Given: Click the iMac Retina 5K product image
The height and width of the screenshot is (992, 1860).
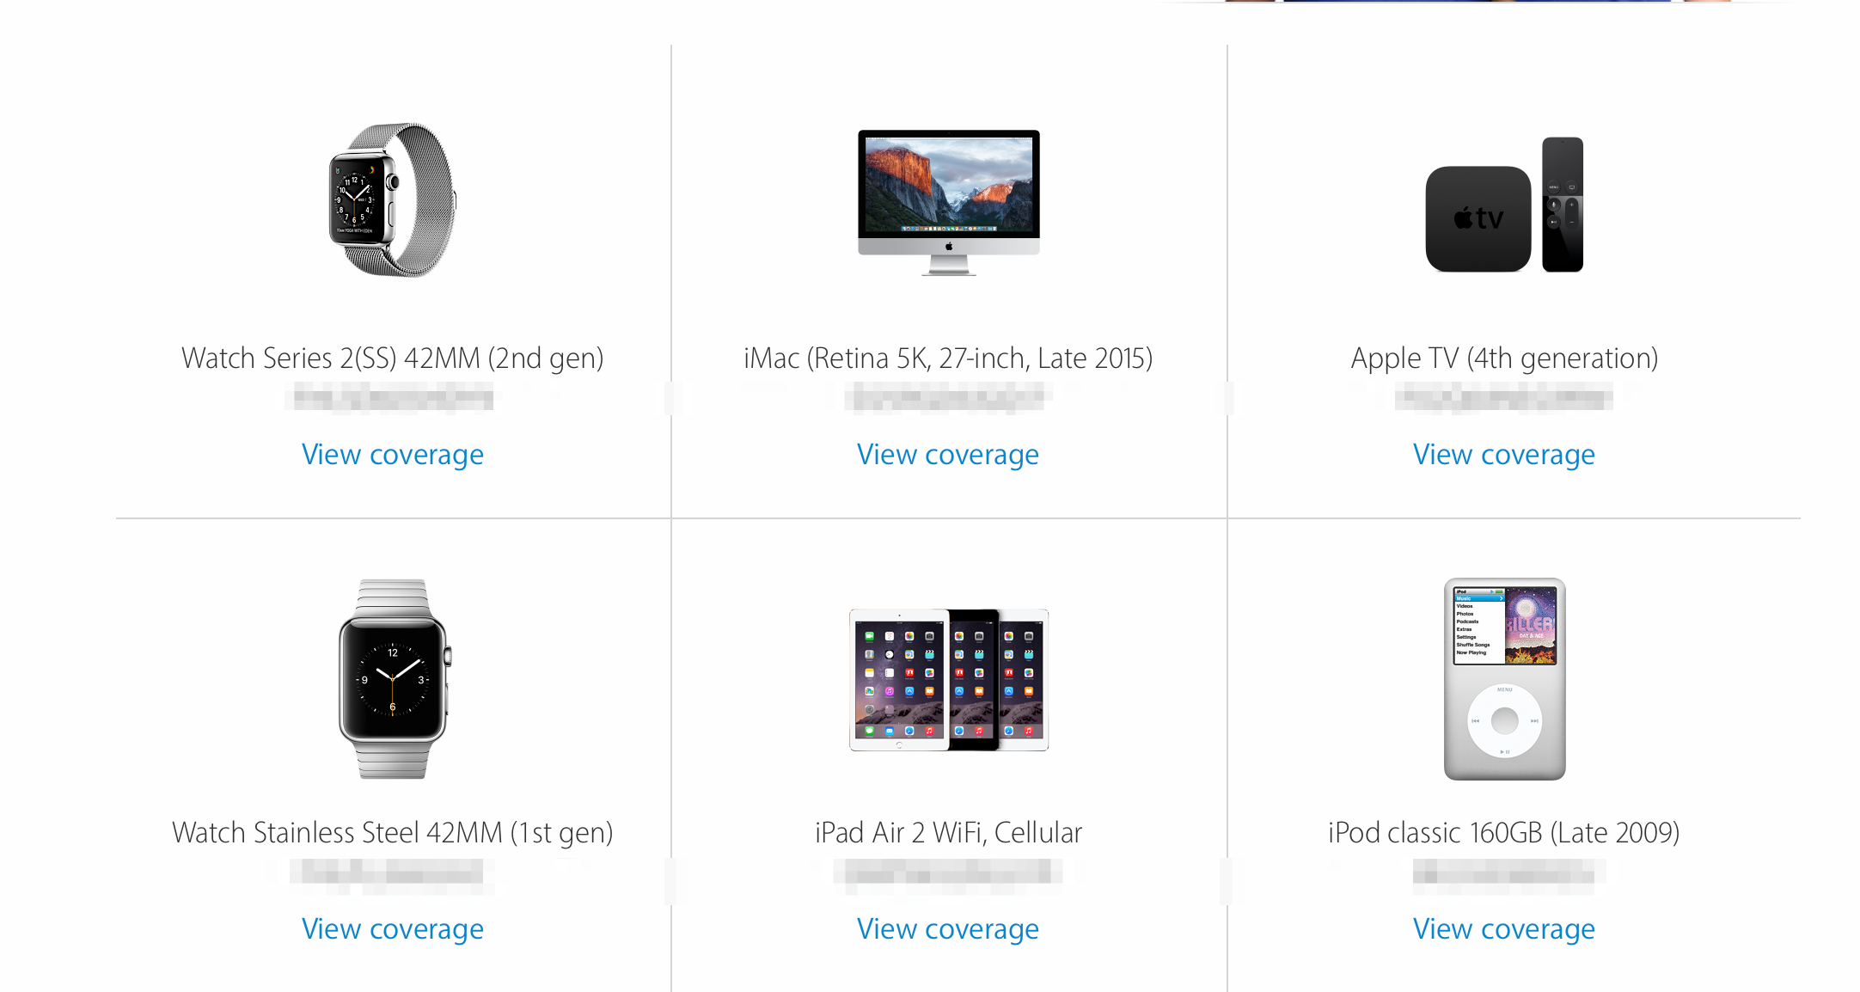Looking at the screenshot, I should (x=948, y=202).
